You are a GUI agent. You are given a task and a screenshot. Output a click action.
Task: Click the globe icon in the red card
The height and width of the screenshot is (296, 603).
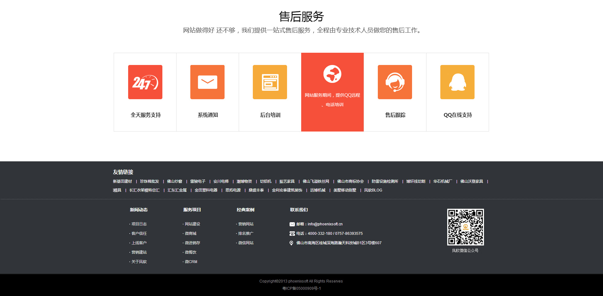(332, 74)
